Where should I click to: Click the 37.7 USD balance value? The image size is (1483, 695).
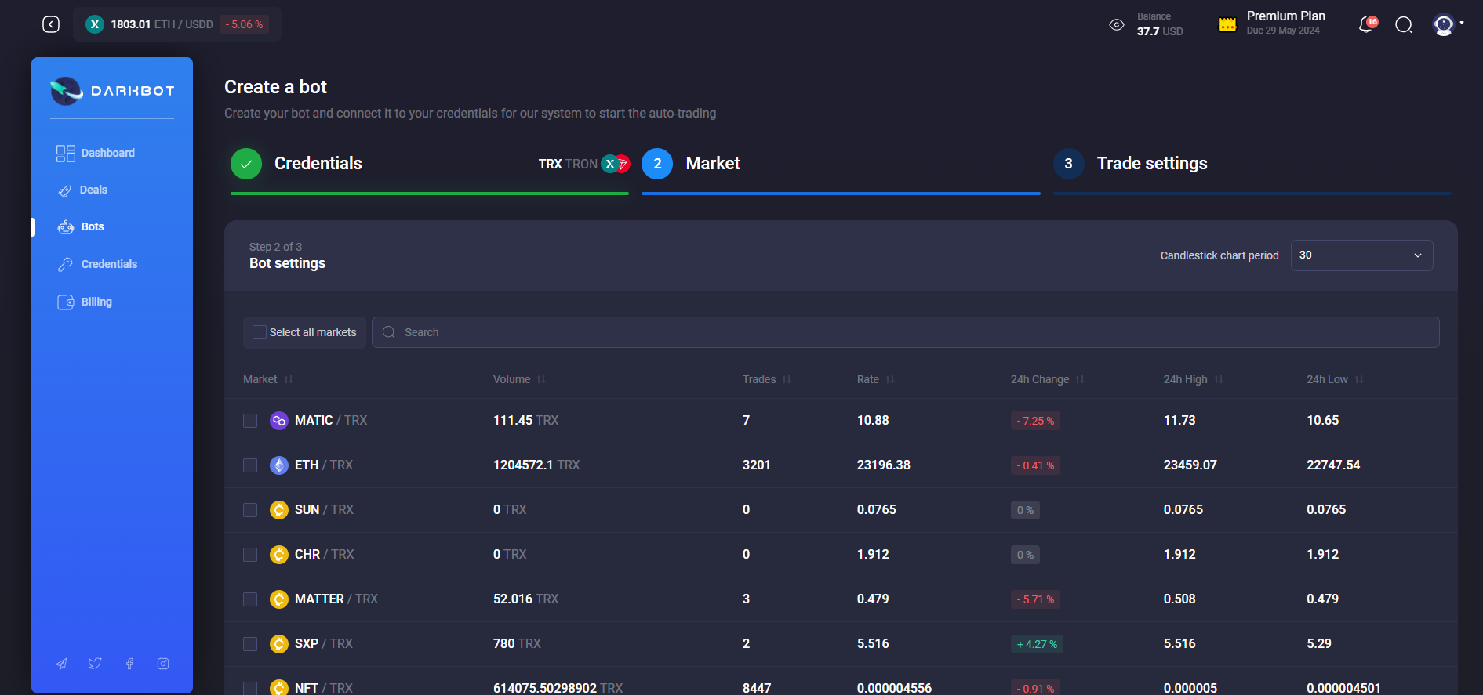point(1160,31)
